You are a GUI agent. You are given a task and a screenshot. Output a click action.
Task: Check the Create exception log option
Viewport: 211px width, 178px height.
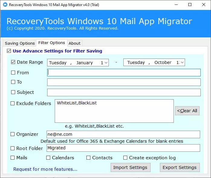pyautogui.click(x=125, y=158)
